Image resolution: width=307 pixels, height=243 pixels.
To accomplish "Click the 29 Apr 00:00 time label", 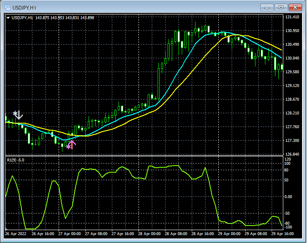I will [x=229, y=234].
